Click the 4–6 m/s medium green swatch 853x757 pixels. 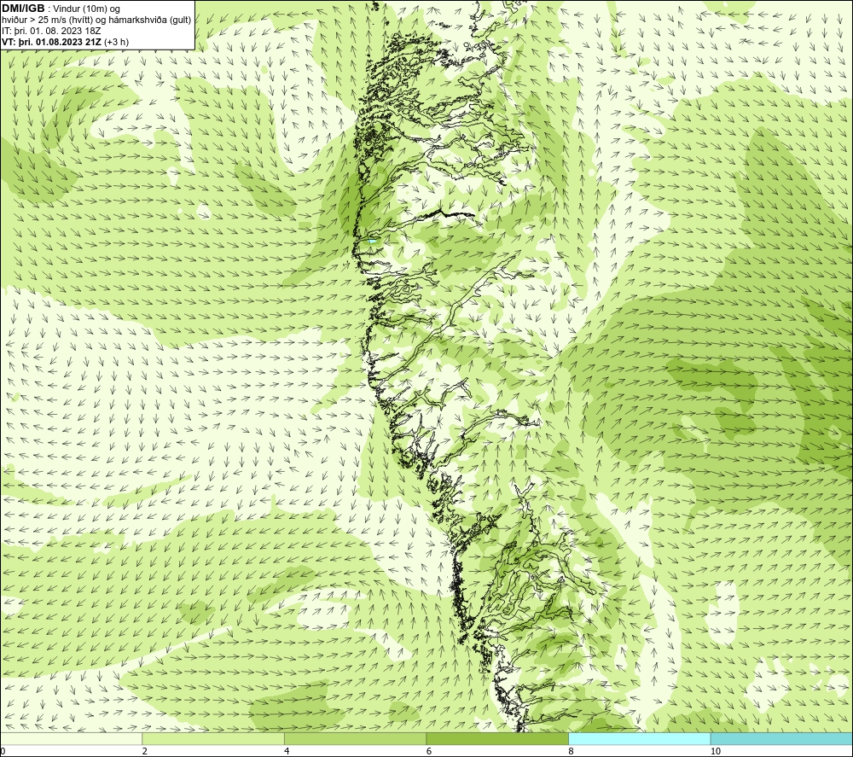pyautogui.click(x=355, y=738)
